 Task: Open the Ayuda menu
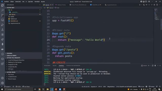click(43, 2)
